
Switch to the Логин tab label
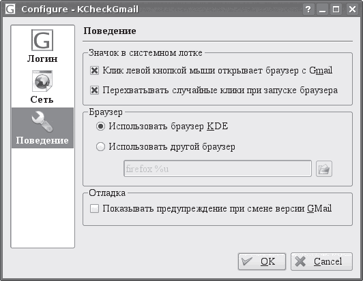pyautogui.click(x=42, y=59)
